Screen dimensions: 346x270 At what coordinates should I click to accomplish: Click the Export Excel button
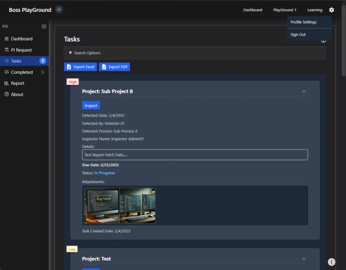click(x=80, y=67)
